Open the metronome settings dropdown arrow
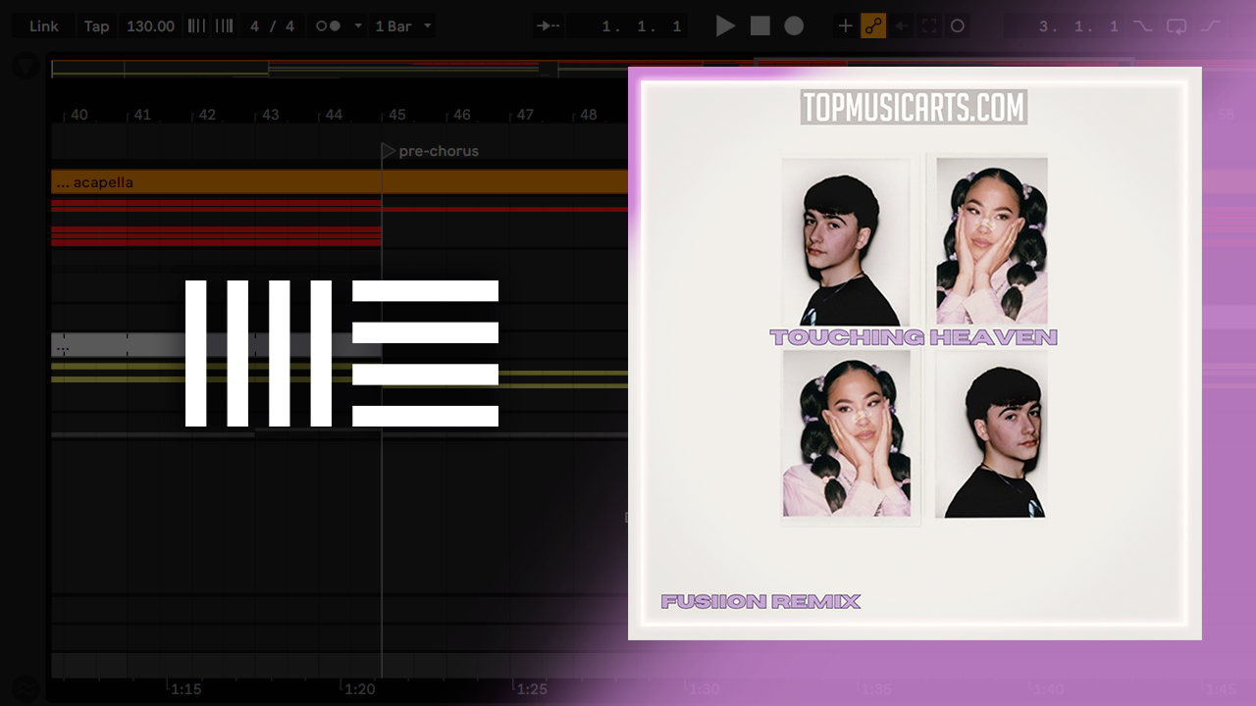 click(358, 26)
